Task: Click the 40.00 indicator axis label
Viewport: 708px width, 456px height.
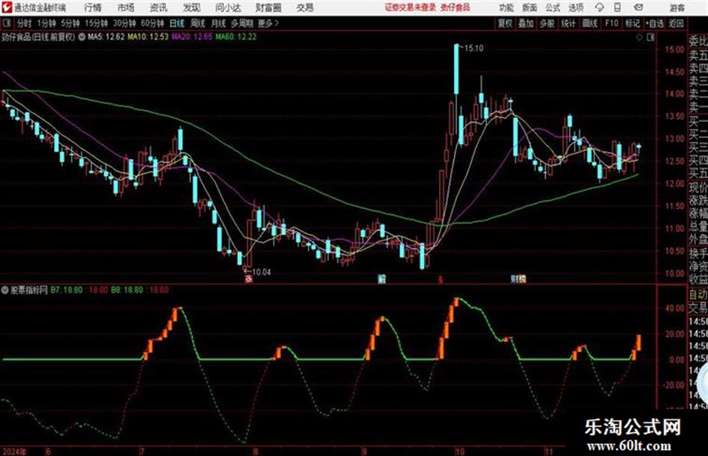Action: click(674, 308)
